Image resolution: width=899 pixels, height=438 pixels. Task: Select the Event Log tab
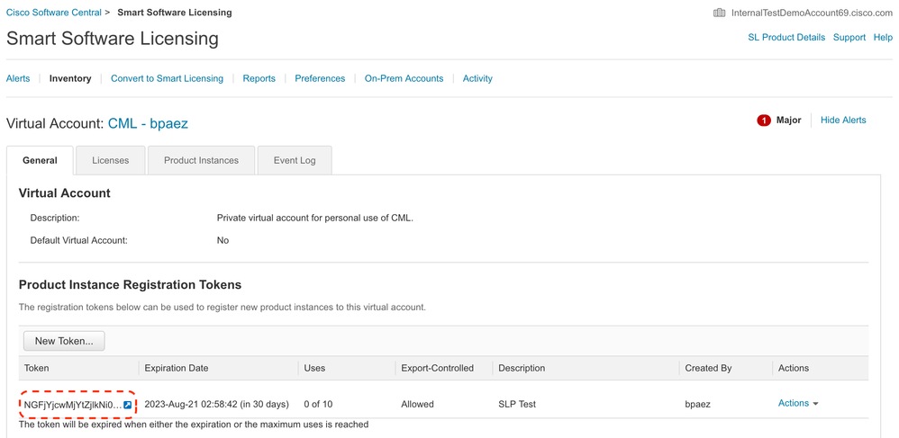coord(295,160)
